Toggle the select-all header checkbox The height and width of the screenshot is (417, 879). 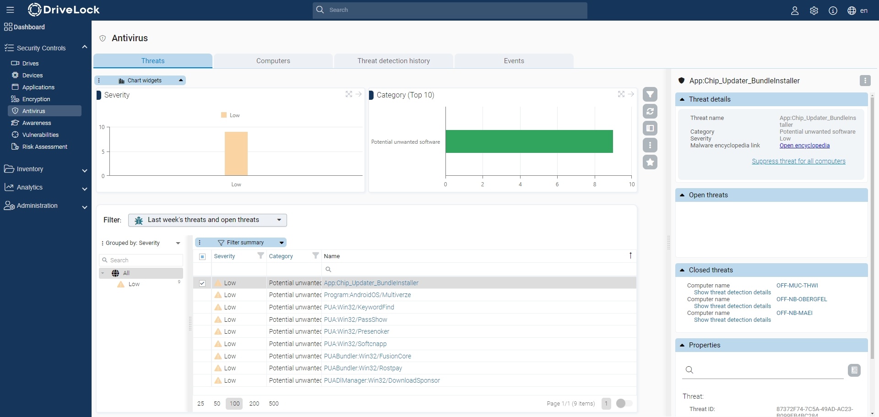202,256
